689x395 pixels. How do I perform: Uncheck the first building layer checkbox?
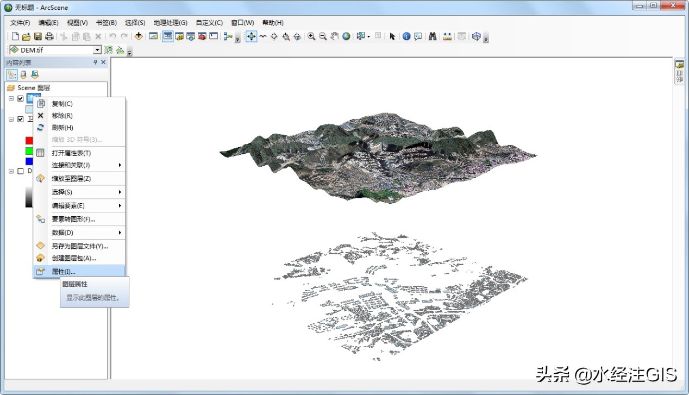coord(21,99)
